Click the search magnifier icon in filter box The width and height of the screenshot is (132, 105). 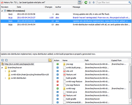[x=130, y=3]
